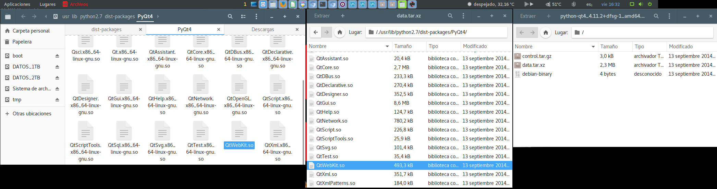Add files button in python-qt4 deb window
The image size is (717, 189).
click(x=549, y=16)
